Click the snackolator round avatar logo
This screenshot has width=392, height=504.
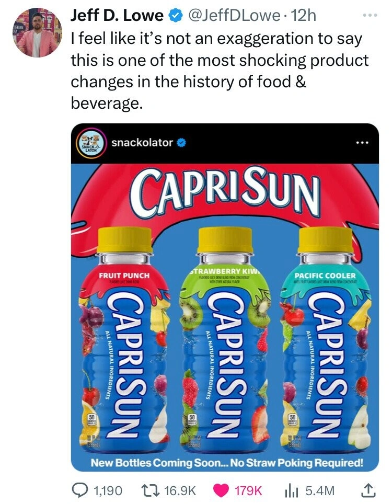(x=91, y=142)
